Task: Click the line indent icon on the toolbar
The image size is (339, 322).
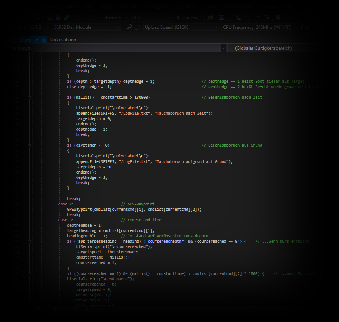Action: 259,17
